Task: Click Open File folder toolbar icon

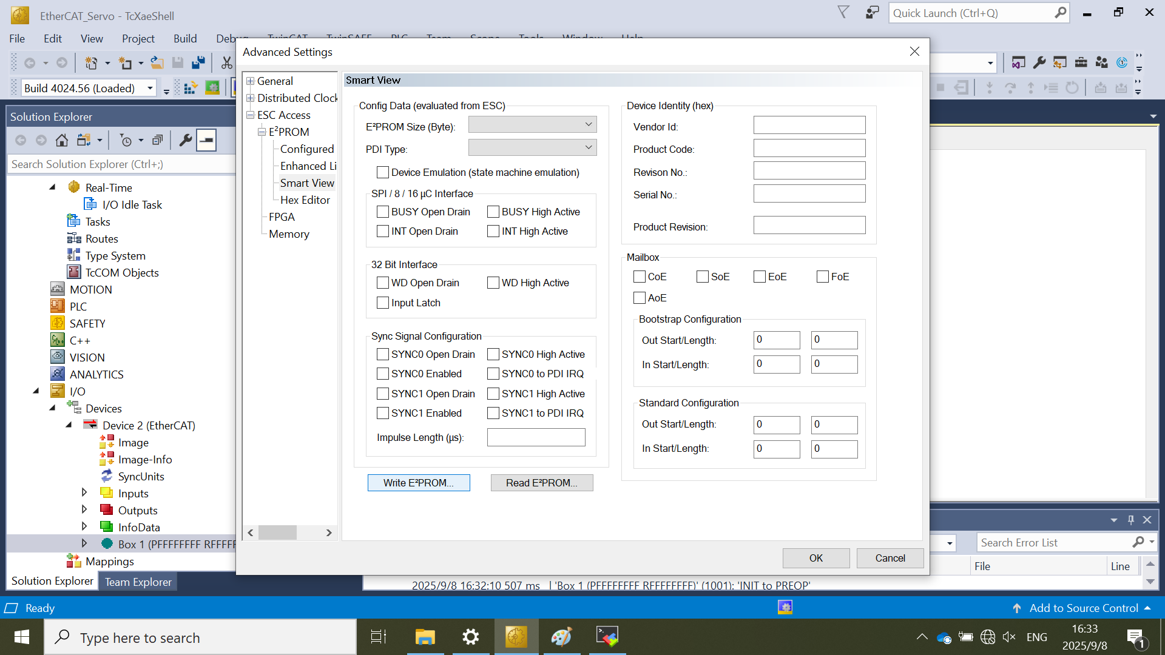Action: (157, 62)
